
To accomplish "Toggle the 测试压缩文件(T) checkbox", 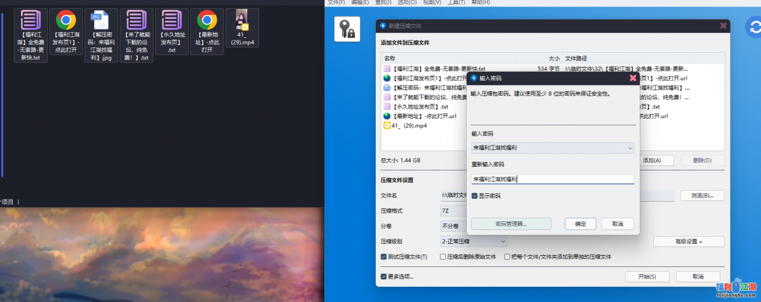I will 384,257.
